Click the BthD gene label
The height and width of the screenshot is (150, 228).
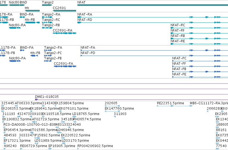click(x=23, y=2)
